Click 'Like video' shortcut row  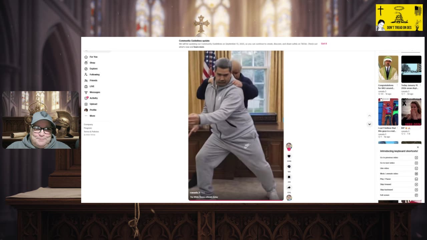click(399, 168)
